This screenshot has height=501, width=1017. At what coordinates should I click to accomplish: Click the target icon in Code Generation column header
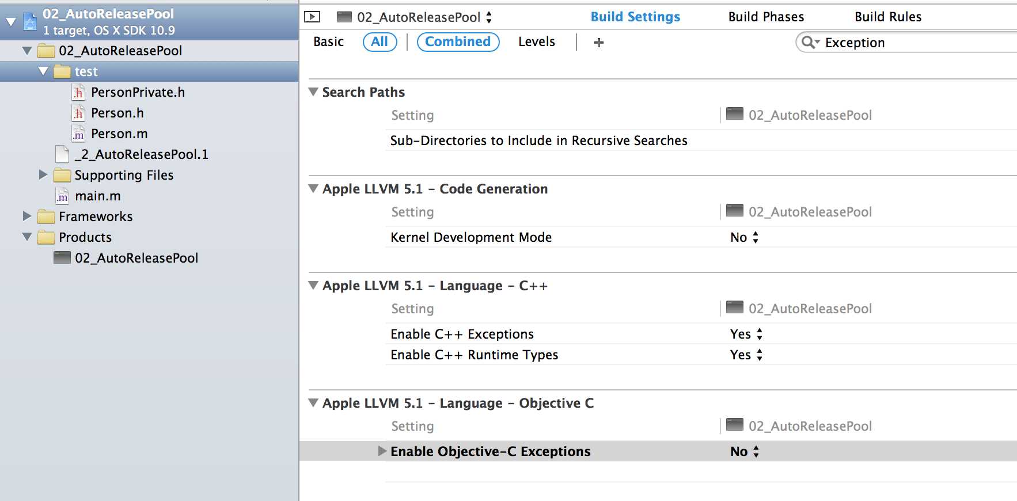pyautogui.click(x=735, y=210)
